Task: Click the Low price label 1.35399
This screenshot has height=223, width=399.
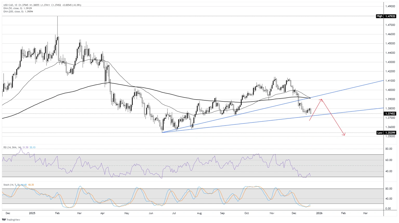Action: pyautogui.click(x=386, y=133)
